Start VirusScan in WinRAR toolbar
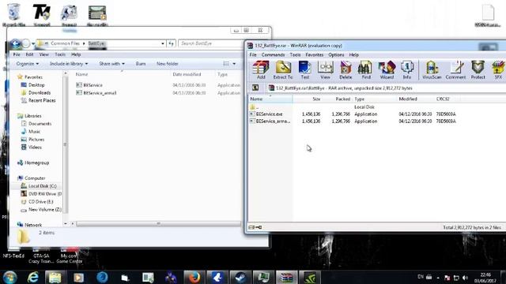 [432, 70]
